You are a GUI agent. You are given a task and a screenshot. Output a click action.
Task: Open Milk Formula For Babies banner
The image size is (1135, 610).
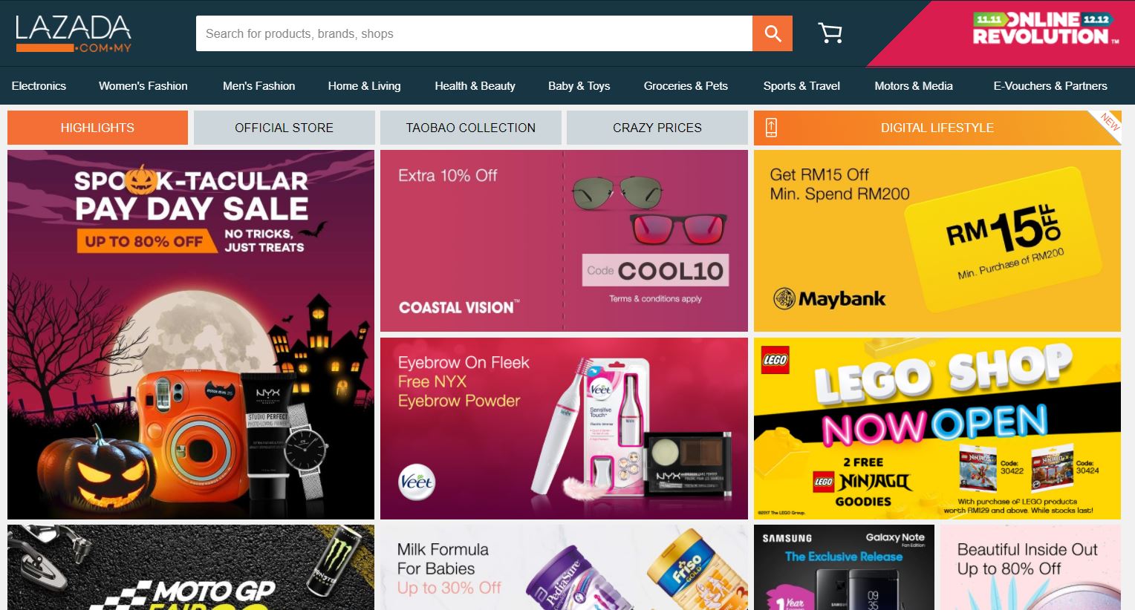564,567
